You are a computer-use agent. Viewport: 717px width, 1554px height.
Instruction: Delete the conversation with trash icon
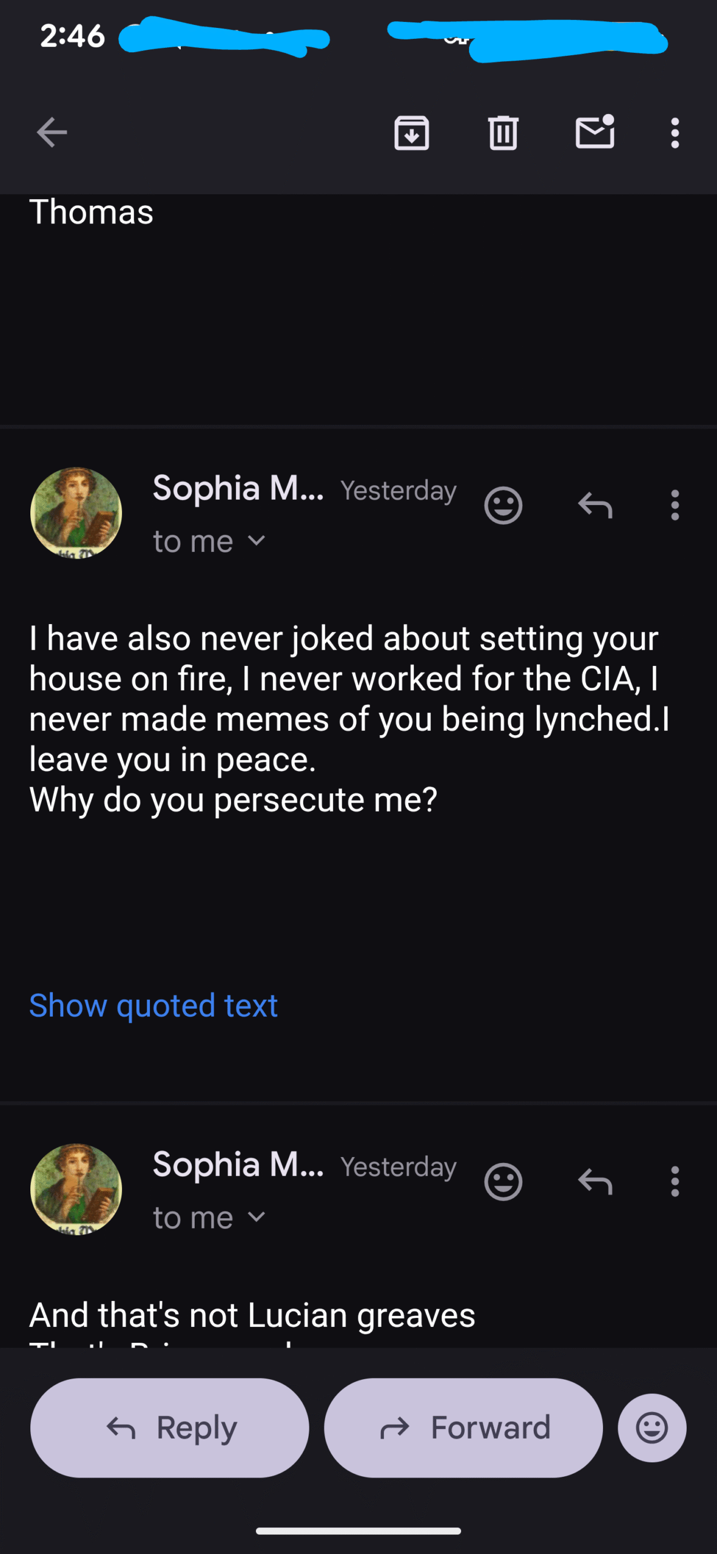click(503, 132)
